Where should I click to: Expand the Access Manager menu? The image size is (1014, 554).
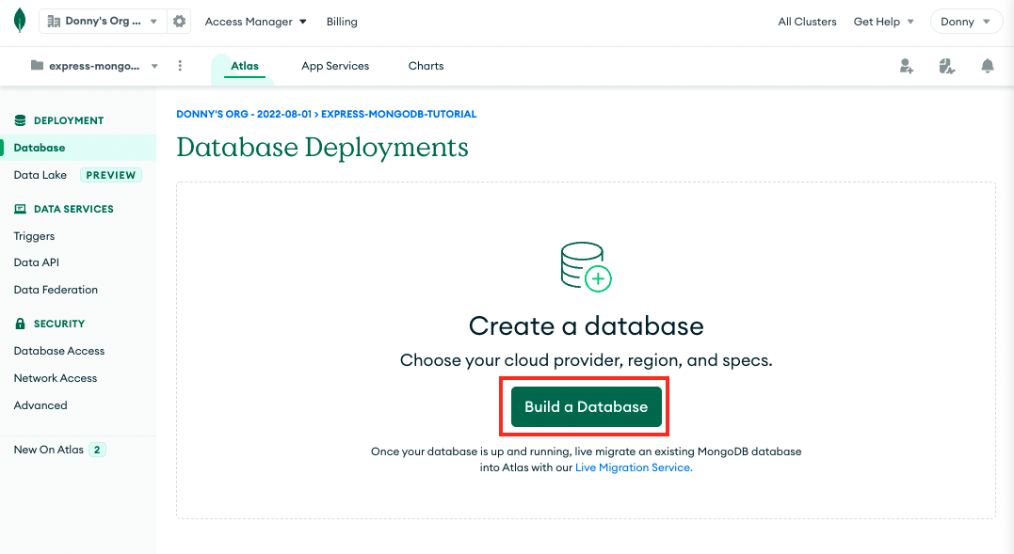(x=255, y=22)
